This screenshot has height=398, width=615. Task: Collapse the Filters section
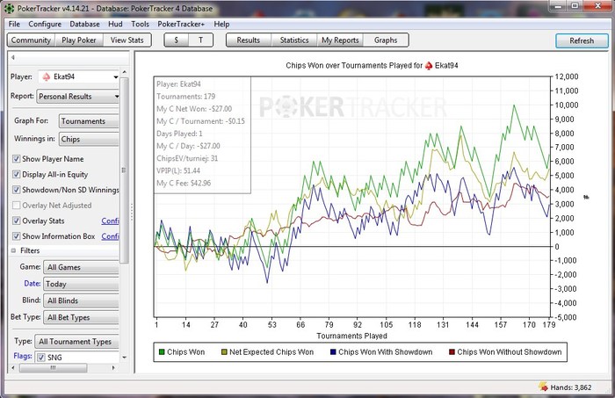point(13,250)
